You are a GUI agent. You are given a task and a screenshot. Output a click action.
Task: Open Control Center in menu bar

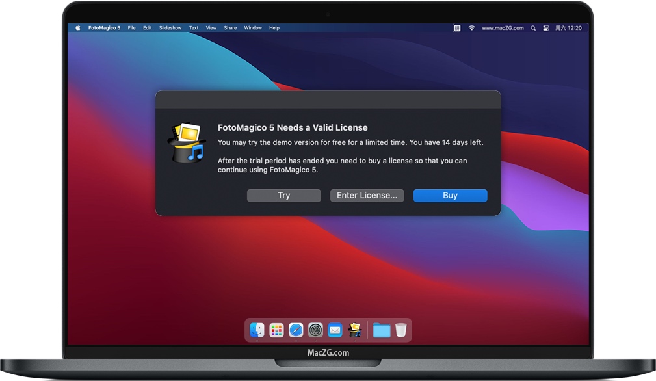click(546, 28)
